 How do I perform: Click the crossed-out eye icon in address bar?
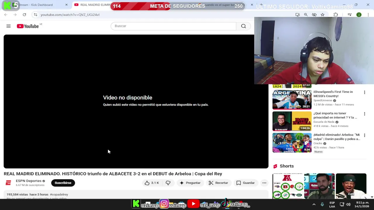point(314,15)
